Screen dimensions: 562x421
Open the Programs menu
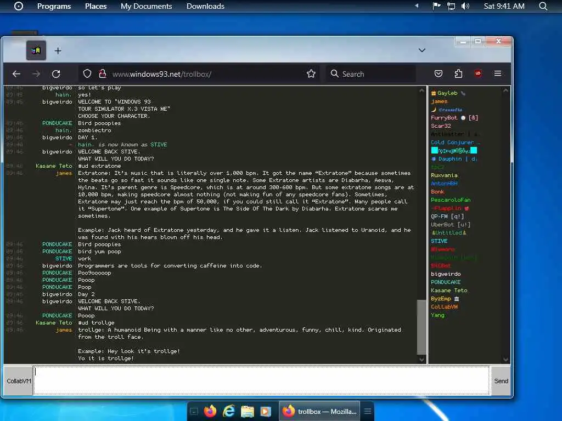click(54, 6)
